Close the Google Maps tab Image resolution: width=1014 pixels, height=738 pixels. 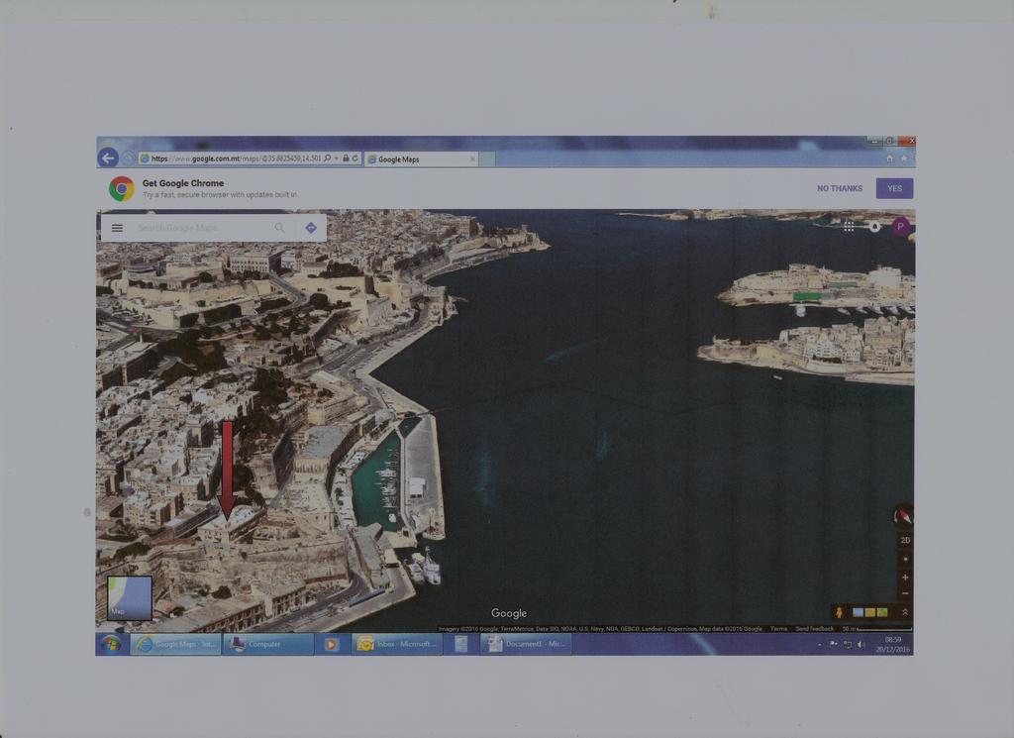472,159
